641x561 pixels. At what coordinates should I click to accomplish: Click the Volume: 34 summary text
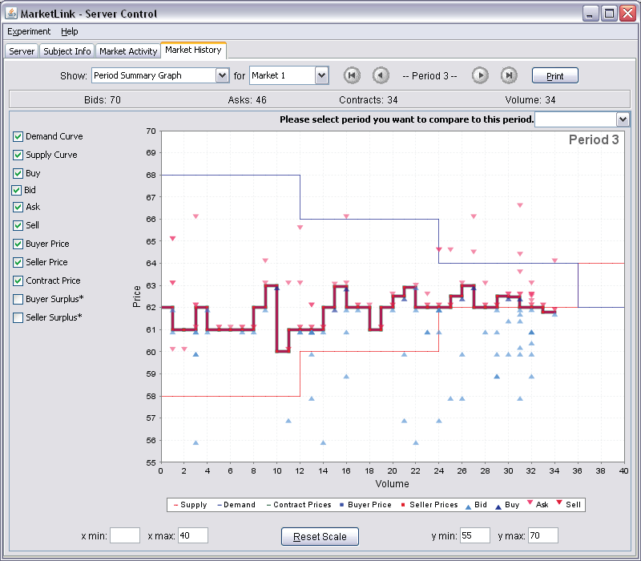click(x=530, y=100)
